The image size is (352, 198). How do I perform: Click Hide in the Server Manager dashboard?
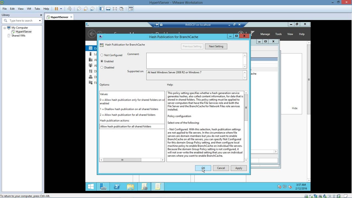pos(295,108)
